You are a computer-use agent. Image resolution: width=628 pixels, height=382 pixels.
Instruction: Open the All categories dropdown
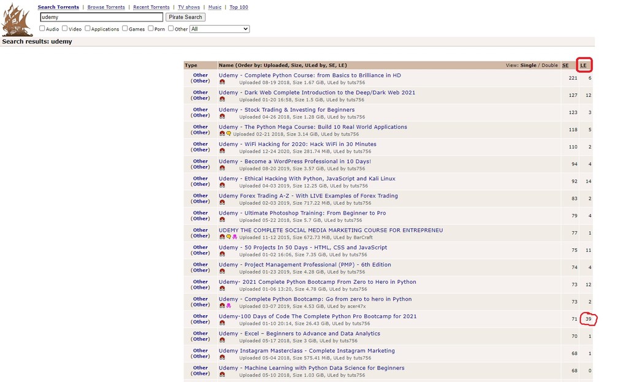click(x=220, y=29)
